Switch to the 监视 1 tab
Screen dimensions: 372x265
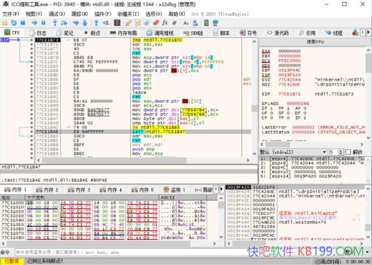[x=174, y=190]
